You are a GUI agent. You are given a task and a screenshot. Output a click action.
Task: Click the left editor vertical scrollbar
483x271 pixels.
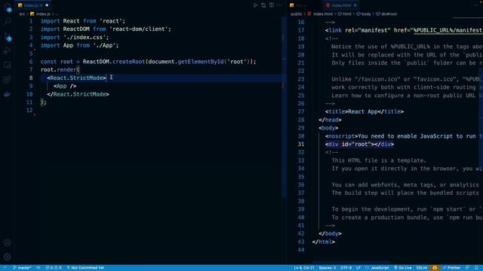[284, 108]
